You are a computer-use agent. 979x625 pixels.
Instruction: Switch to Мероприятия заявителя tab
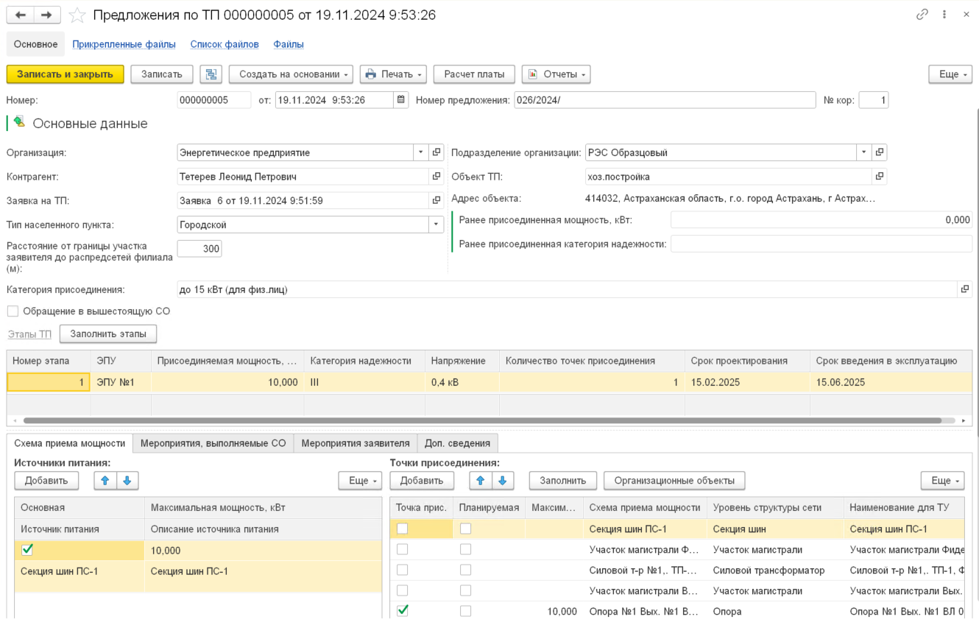[355, 443]
